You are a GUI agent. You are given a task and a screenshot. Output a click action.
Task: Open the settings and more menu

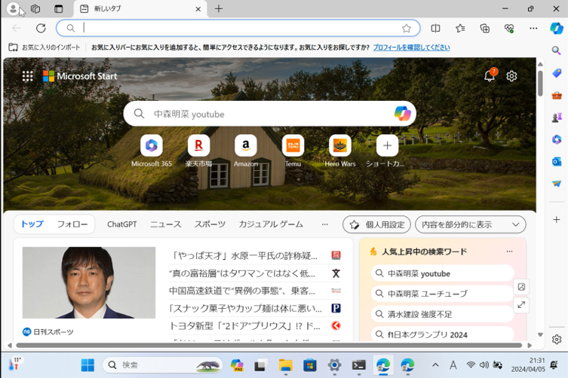[533, 28]
